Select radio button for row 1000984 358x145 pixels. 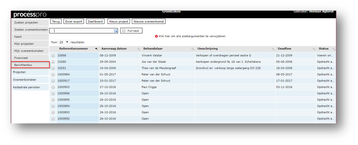pyautogui.click(x=53, y=74)
